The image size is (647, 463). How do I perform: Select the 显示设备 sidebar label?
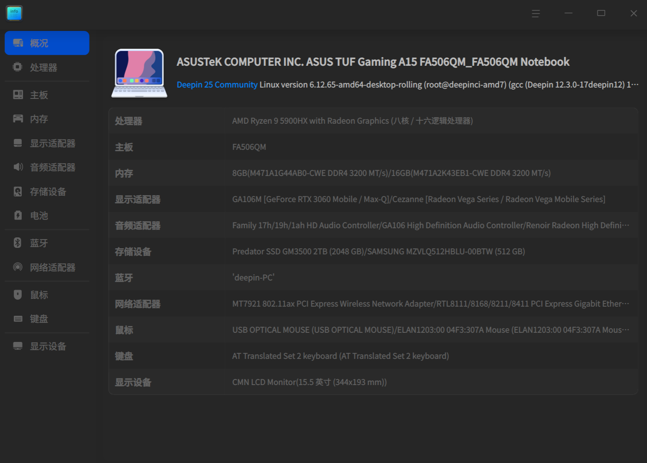48,346
